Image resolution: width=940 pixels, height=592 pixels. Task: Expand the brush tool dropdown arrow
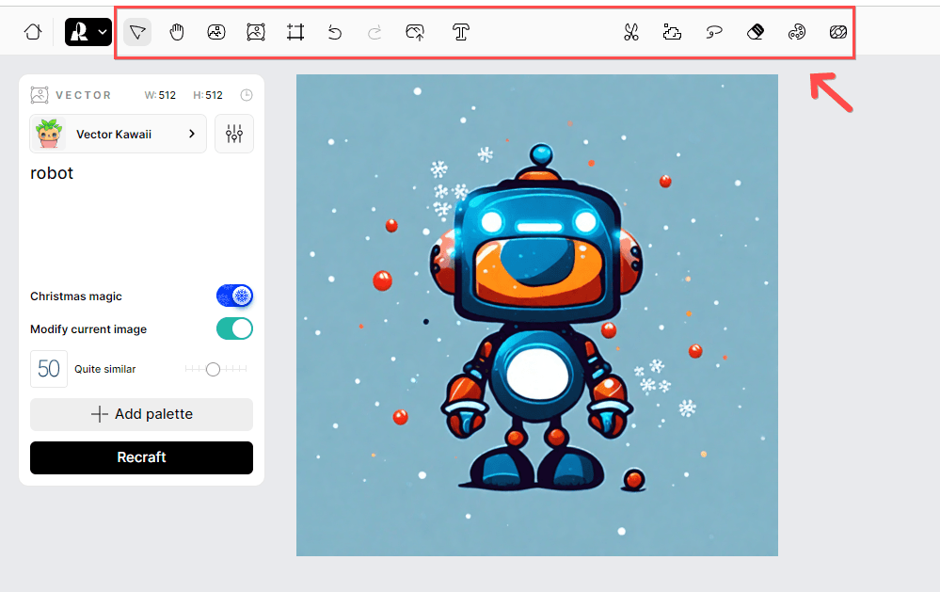104,31
